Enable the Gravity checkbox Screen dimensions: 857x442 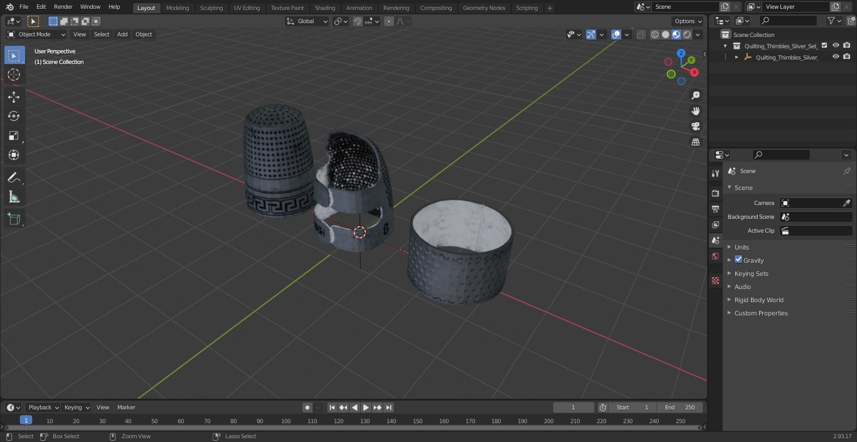738,260
